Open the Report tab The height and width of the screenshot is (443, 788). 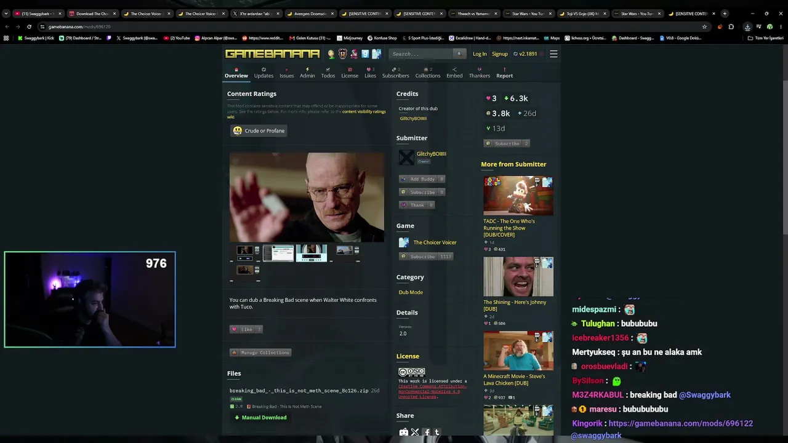(x=505, y=73)
